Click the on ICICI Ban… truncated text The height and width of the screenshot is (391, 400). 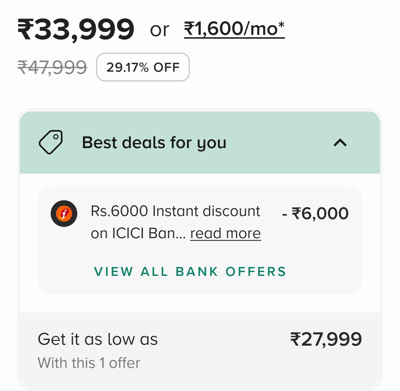click(138, 233)
